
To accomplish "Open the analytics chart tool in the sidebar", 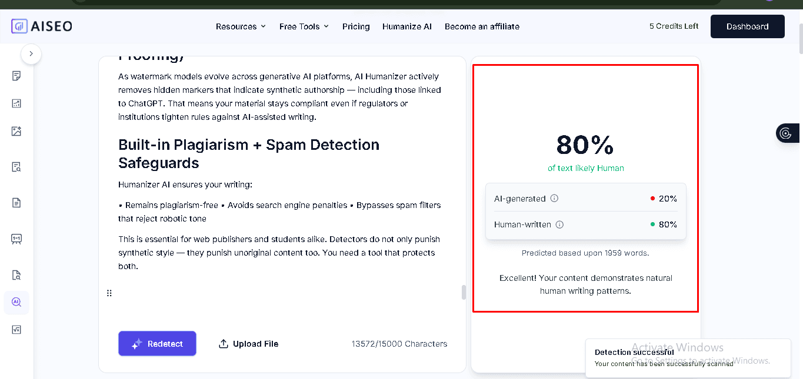I will click(16, 103).
